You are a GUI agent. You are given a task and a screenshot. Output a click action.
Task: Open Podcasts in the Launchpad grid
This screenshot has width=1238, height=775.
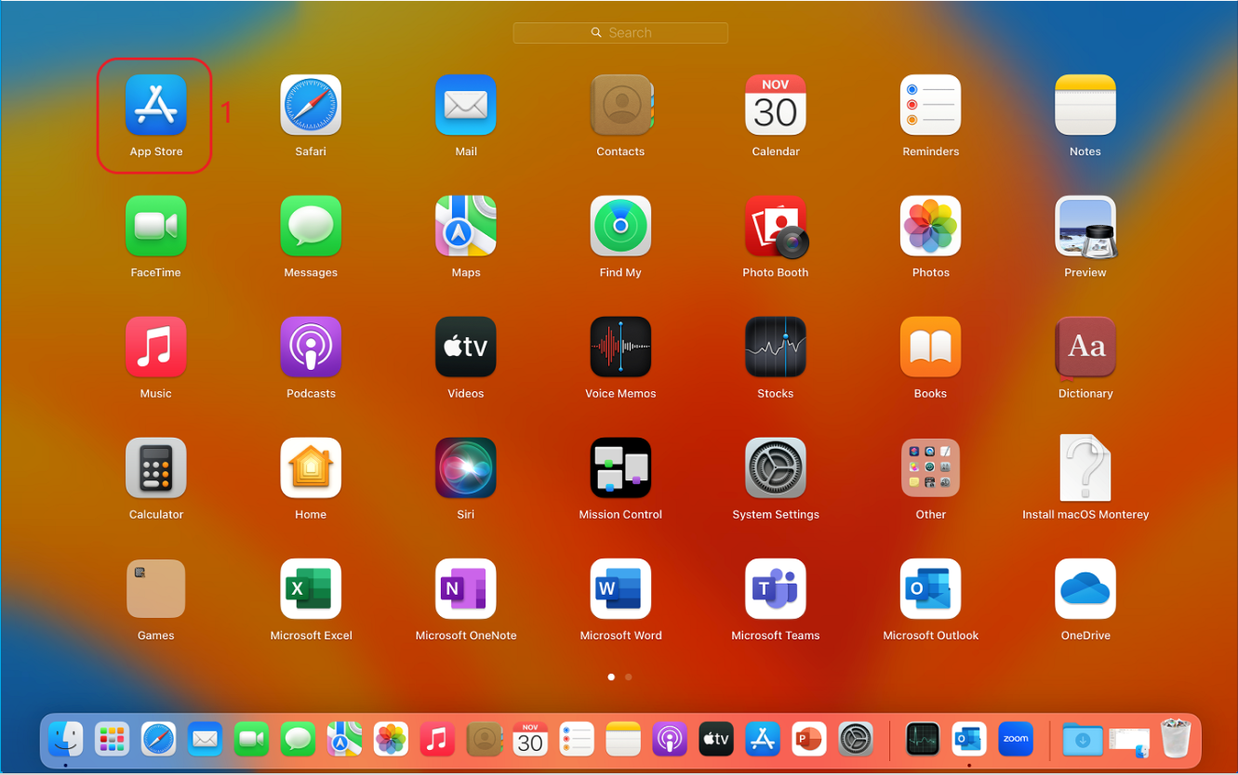(x=311, y=347)
